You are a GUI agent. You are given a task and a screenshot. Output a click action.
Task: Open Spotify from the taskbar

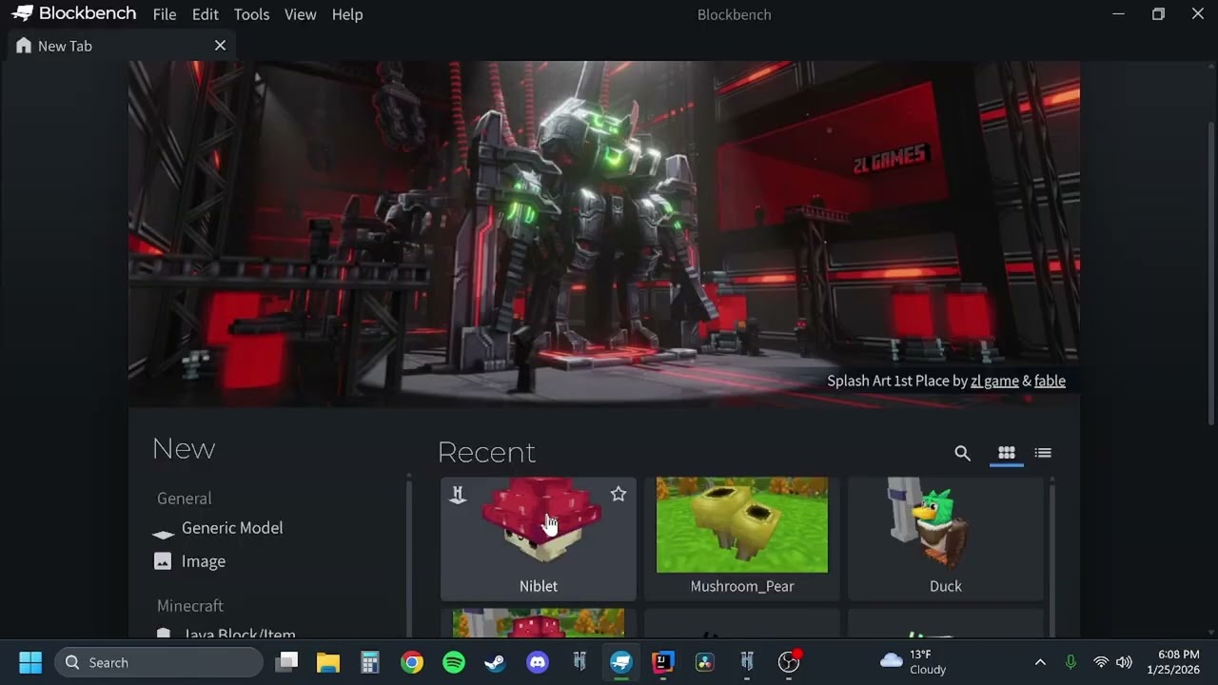[x=454, y=662]
